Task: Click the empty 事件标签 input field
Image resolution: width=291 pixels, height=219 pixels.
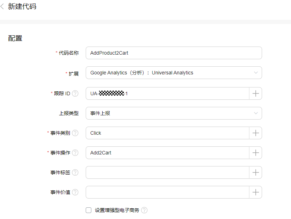Action: tap(167, 172)
